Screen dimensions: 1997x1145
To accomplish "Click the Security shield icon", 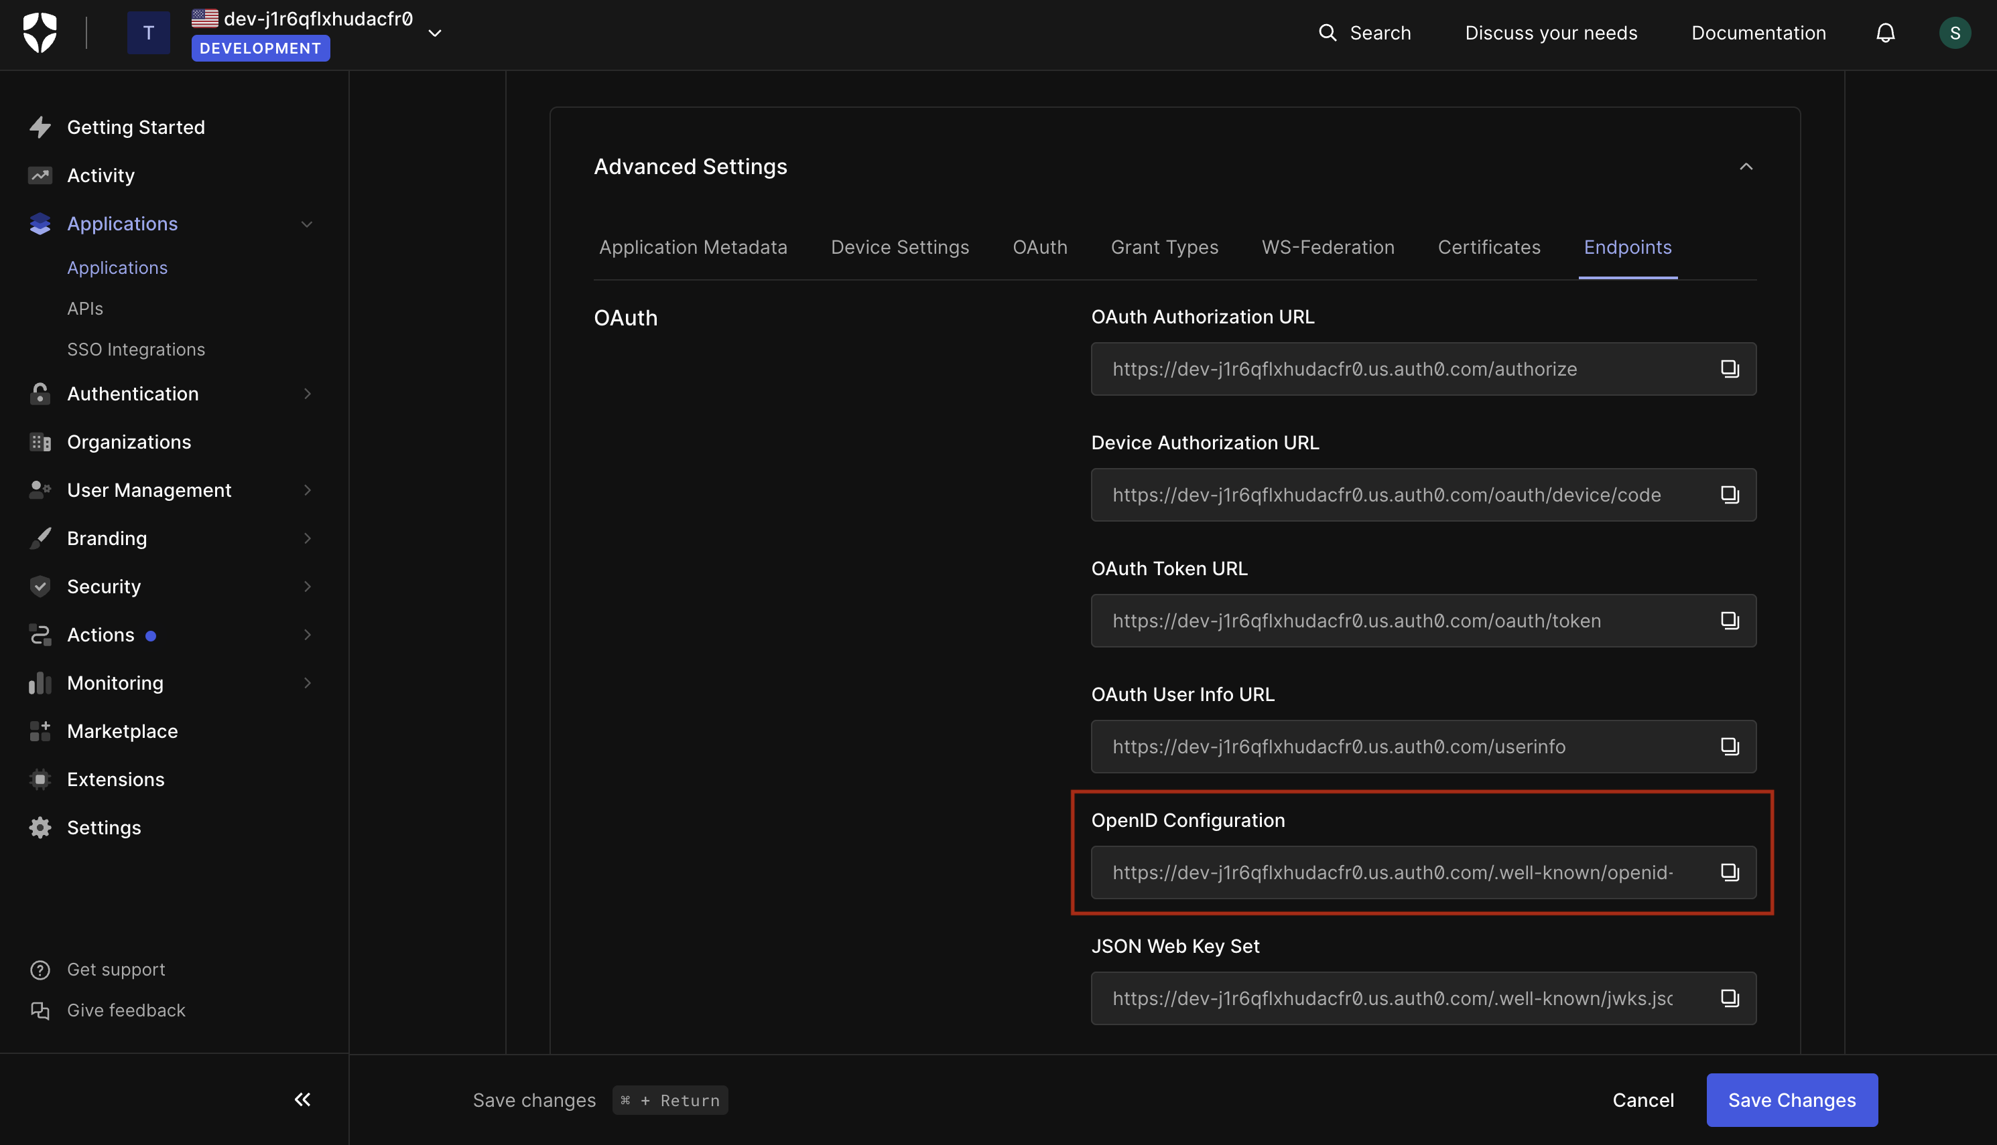I will click(40, 586).
